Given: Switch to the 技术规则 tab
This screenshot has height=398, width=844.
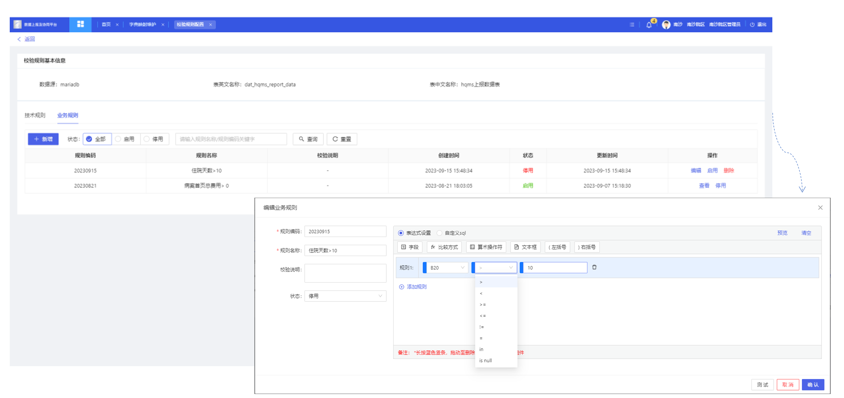Looking at the screenshot, I should 35,115.
